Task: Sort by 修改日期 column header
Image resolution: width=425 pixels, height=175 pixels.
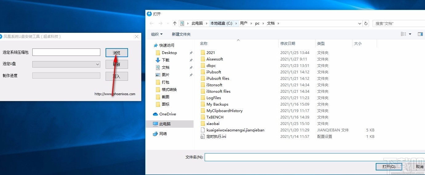Action: (x=288, y=44)
